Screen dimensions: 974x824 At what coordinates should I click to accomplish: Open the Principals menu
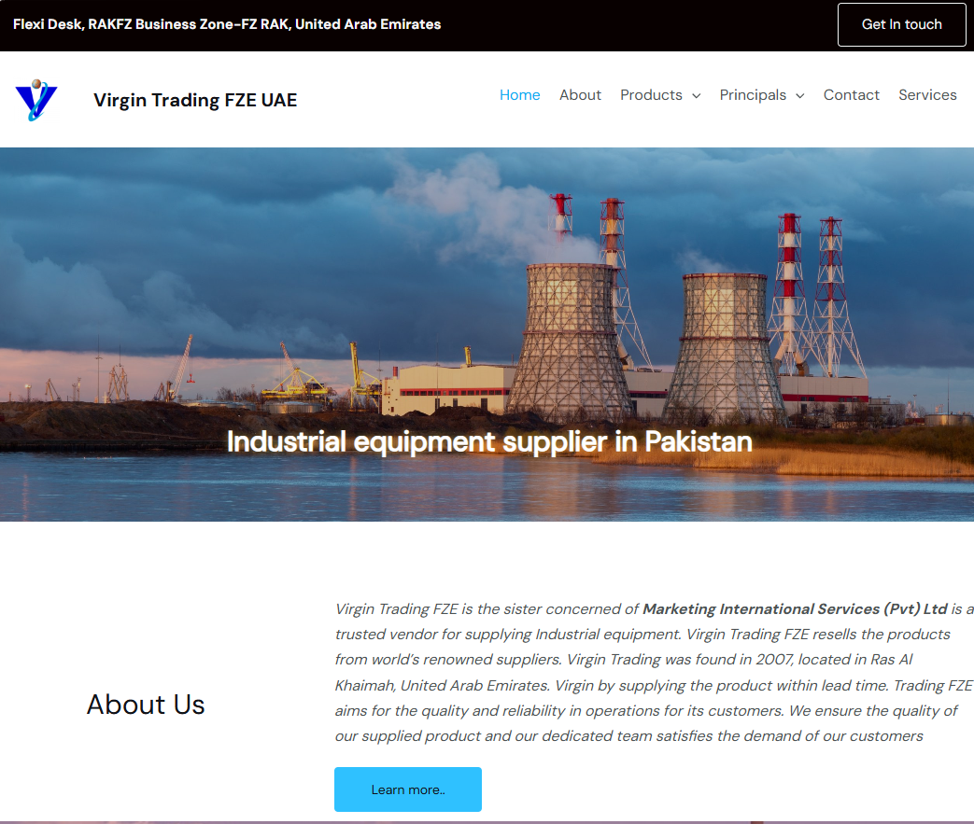pyautogui.click(x=753, y=95)
